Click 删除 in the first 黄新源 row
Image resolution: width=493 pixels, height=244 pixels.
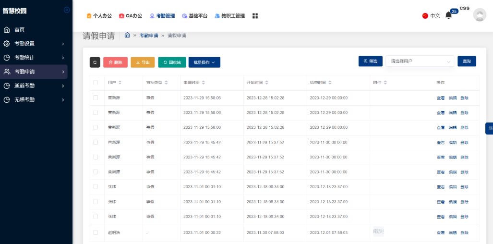(464, 98)
